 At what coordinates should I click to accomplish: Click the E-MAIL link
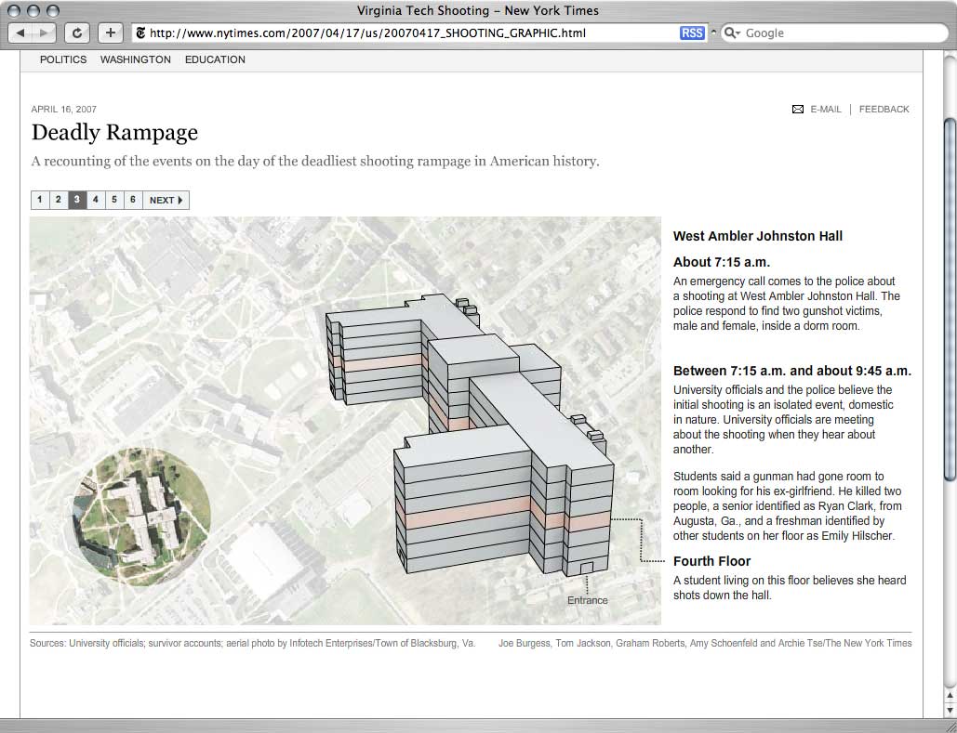point(826,109)
